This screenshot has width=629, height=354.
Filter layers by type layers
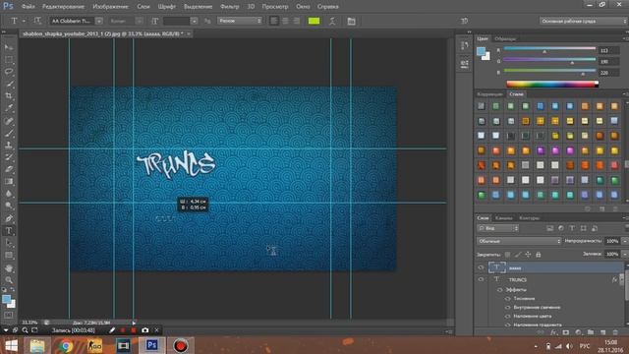pyautogui.click(x=572, y=228)
